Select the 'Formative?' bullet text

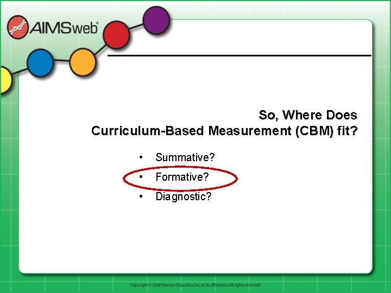[x=182, y=177]
